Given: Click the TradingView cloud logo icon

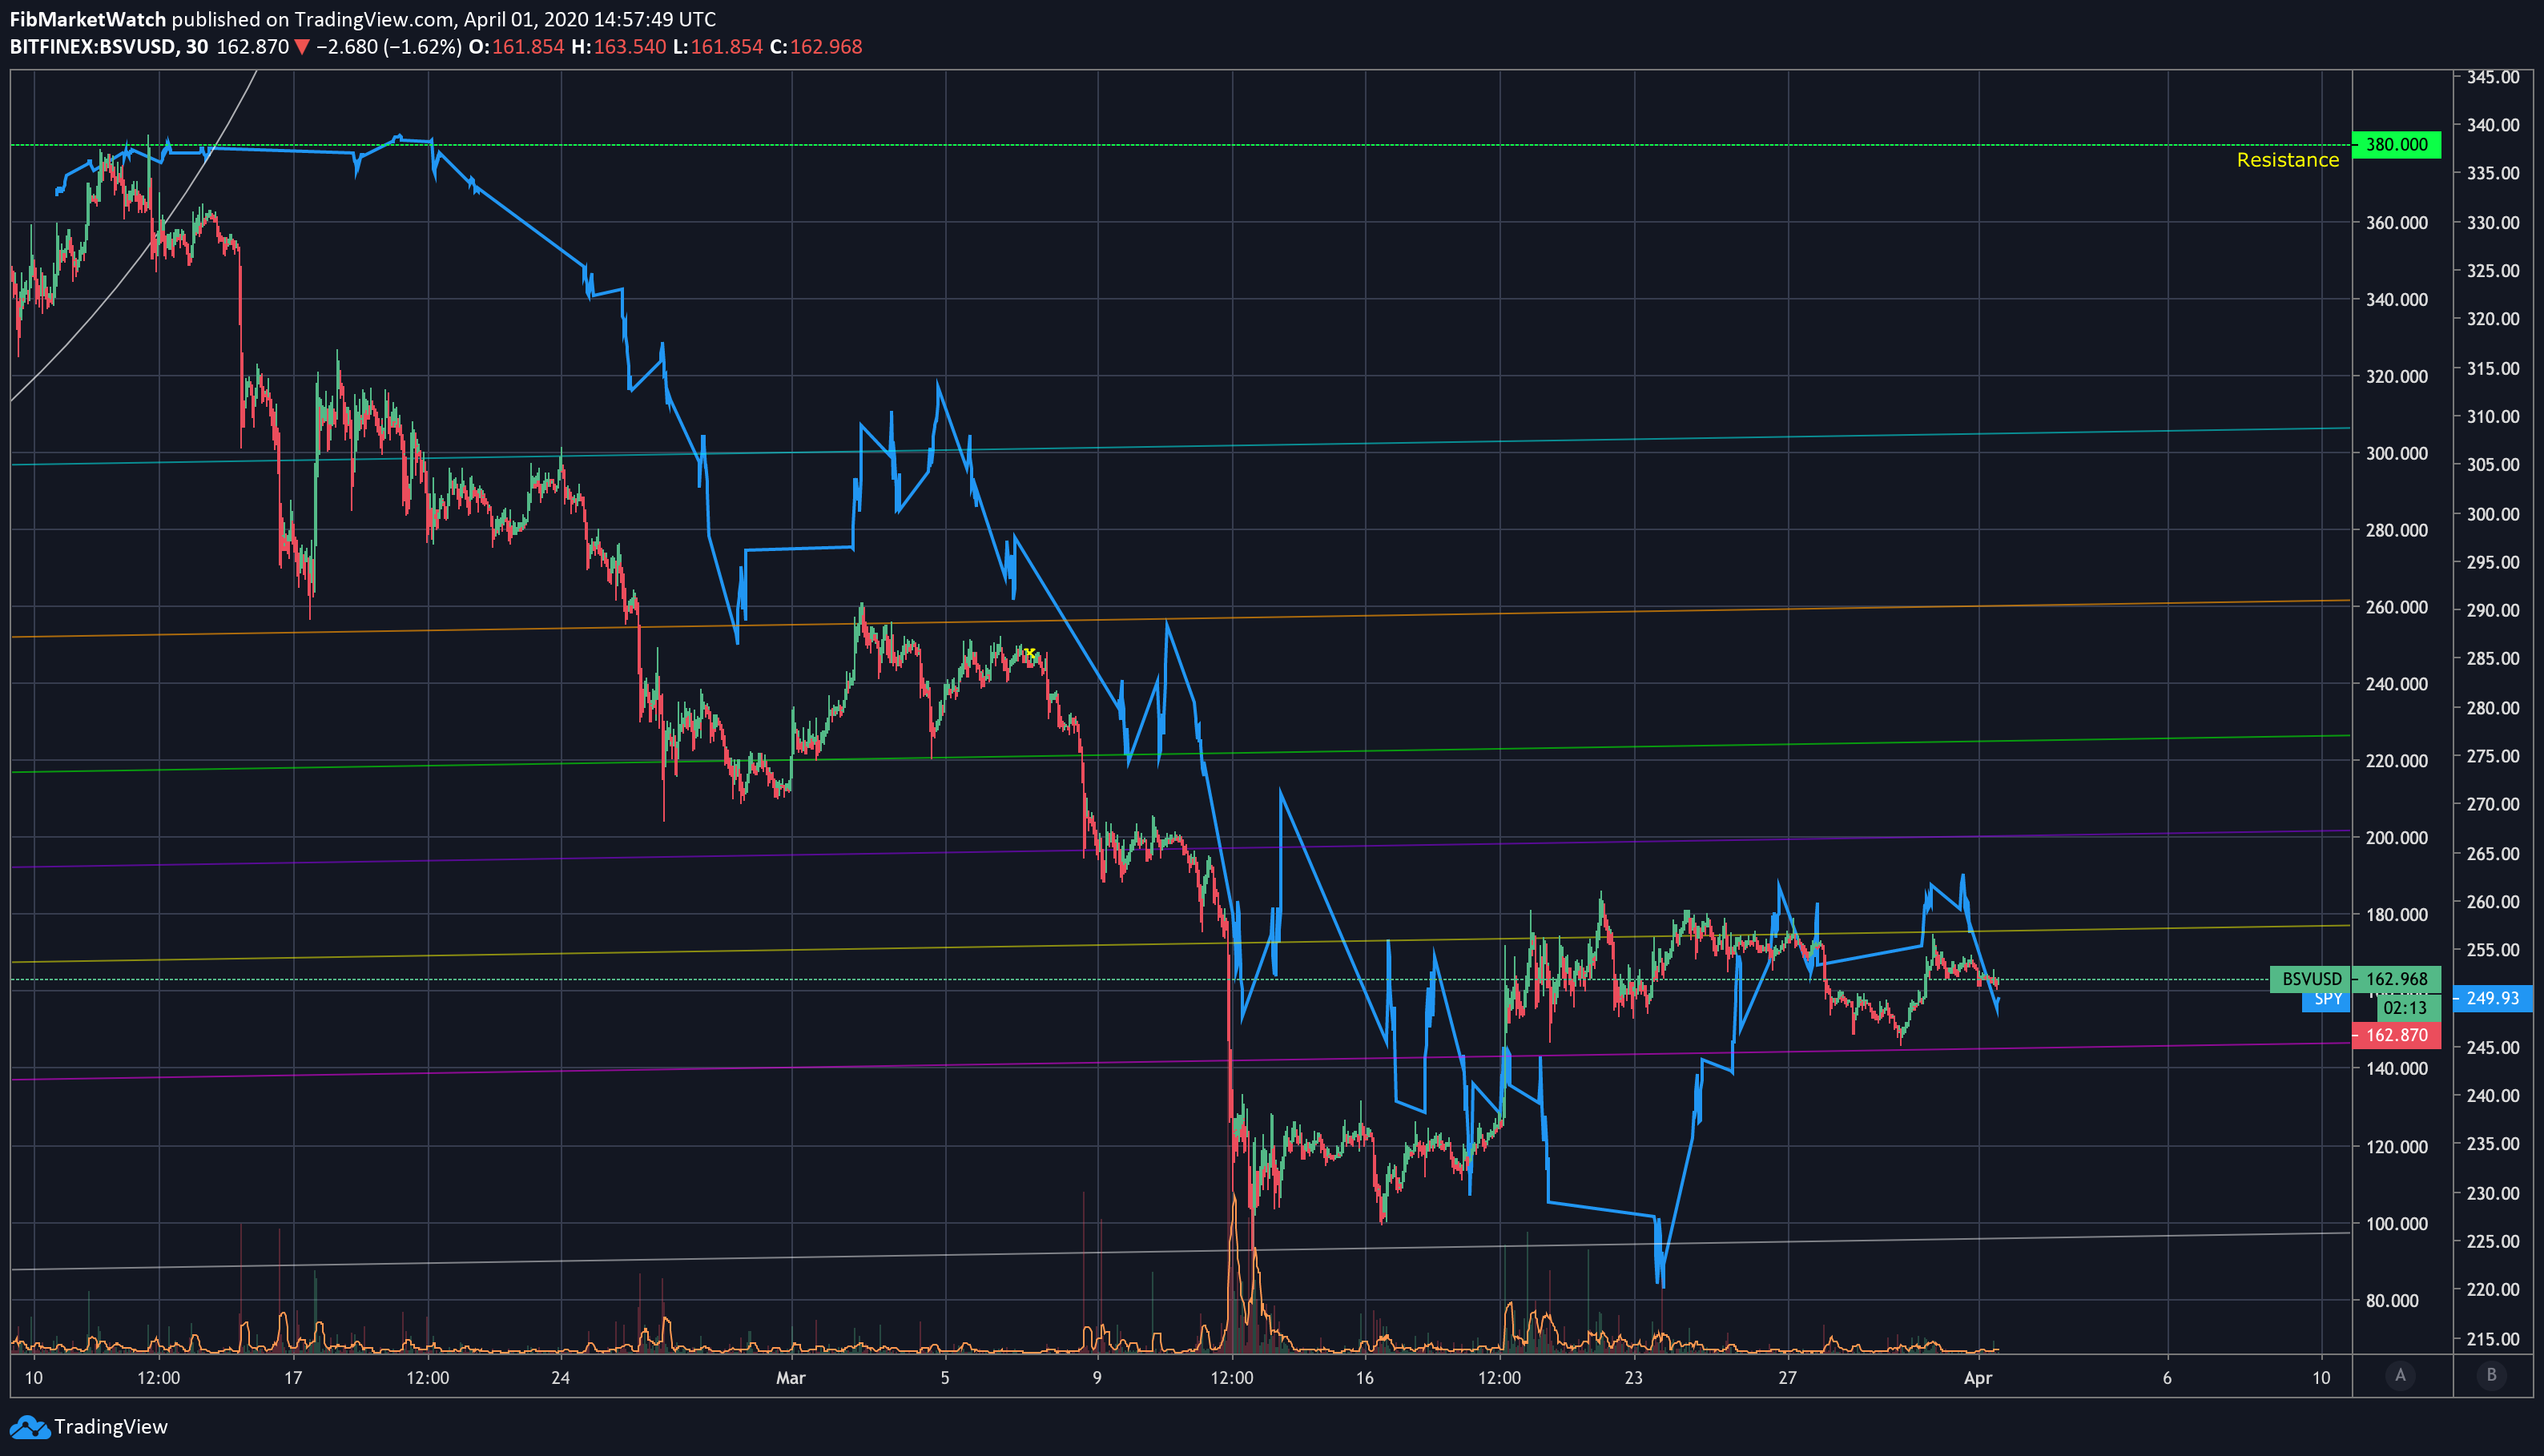Looking at the screenshot, I should [x=29, y=1427].
